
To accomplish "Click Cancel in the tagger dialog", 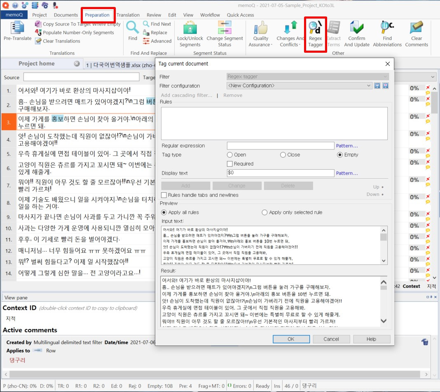I will [331, 339].
